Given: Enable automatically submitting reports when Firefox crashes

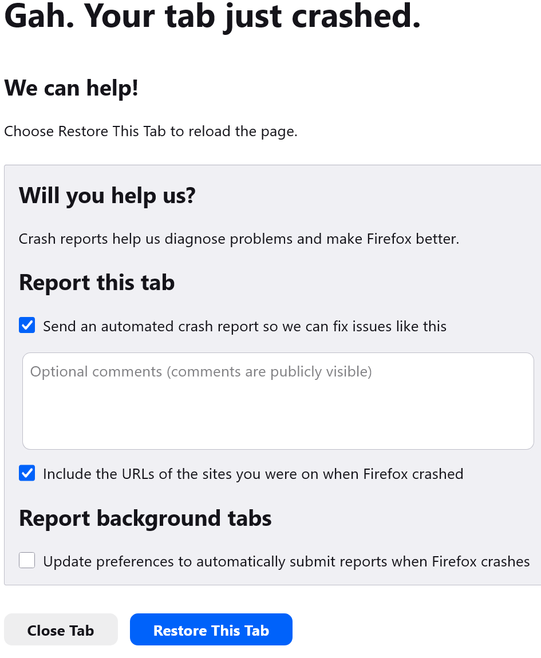Looking at the screenshot, I should pyautogui.click(x=27, y=561).
